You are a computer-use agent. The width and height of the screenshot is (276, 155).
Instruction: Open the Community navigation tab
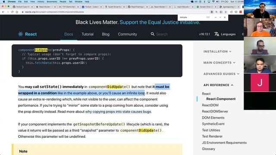click(x=127, y=34)
